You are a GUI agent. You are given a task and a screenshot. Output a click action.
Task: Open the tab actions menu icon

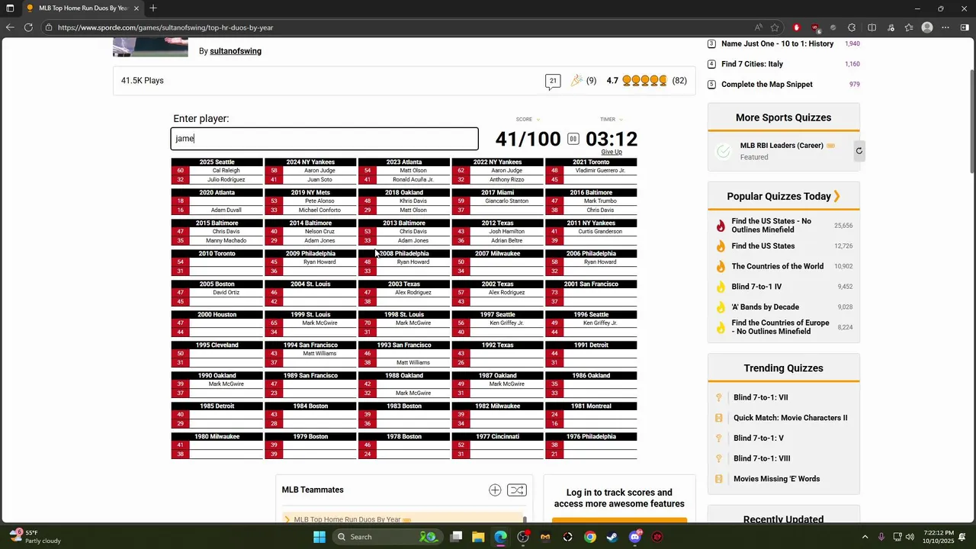tap(10, 8)
